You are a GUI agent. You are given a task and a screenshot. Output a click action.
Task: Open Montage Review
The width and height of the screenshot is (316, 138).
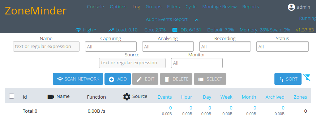[219, 7]
